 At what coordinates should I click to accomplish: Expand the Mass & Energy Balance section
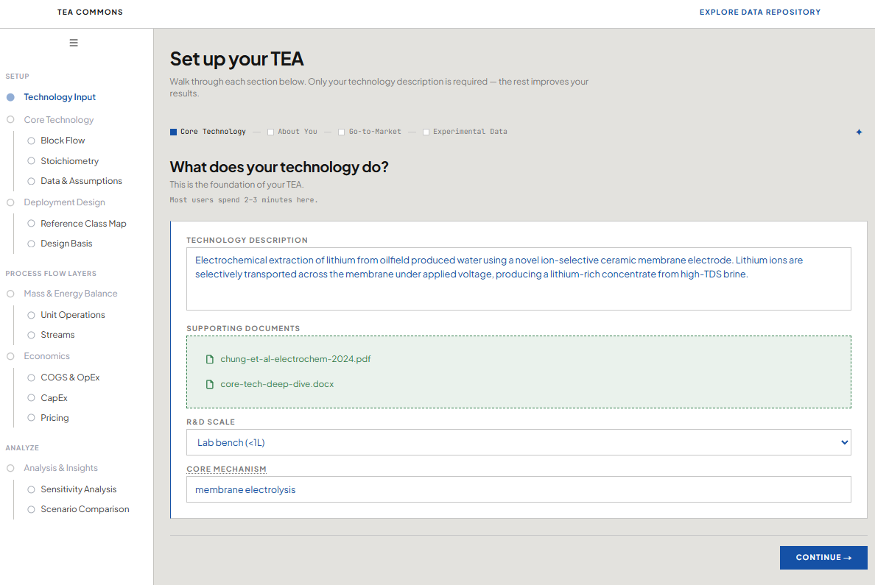click(70, 294)
